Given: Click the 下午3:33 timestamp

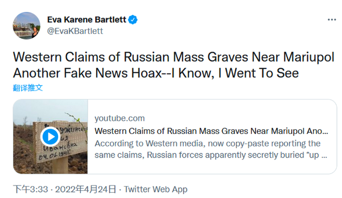Looking at the screenshot, I should click(x=31, y=189).
